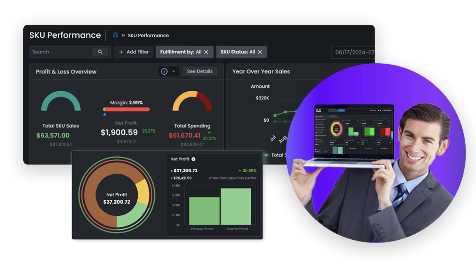Click the green chevron under Total Spending
Image resolution: width=476 pixels, height=267 pixels.
(209, 132)
